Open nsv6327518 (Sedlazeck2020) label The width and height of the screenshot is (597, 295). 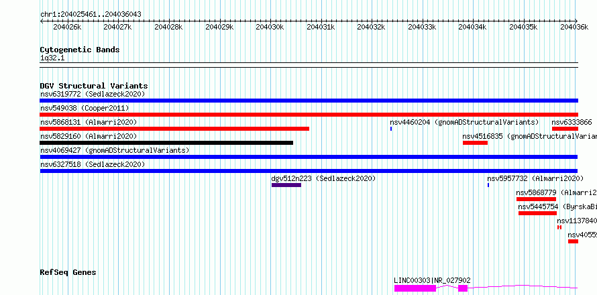click(x=93, y=164)
